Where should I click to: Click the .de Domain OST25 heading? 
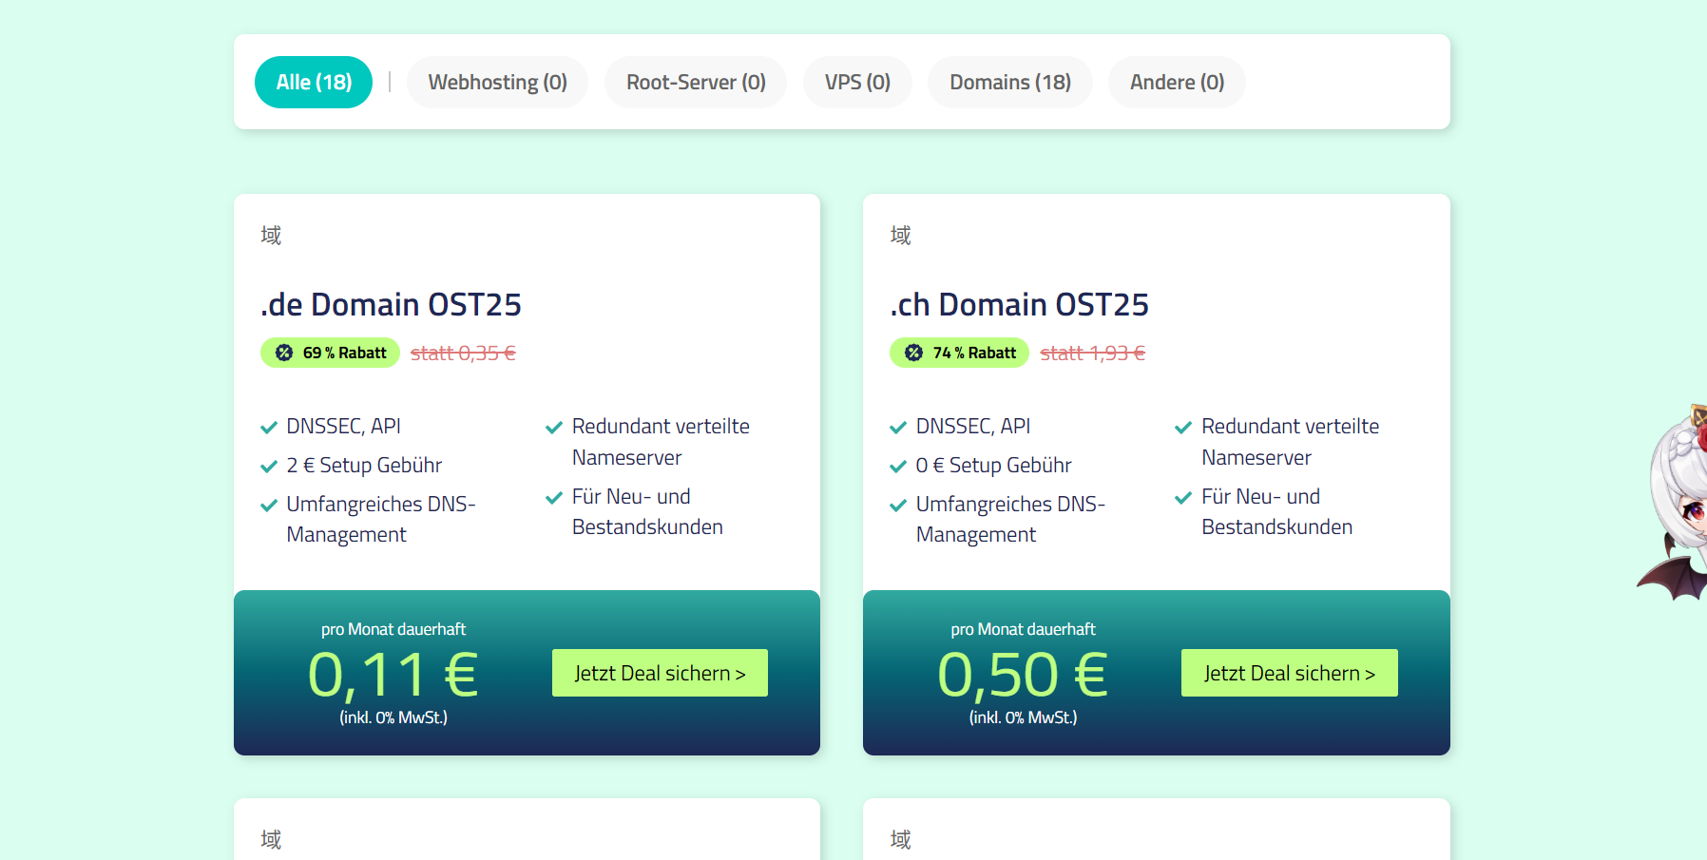pyautogui.click(x=391, y=304)
